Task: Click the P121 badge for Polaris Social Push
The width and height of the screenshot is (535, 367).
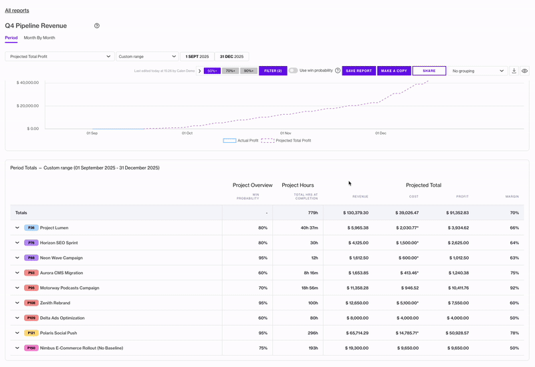Action: [x=31, y=332]
